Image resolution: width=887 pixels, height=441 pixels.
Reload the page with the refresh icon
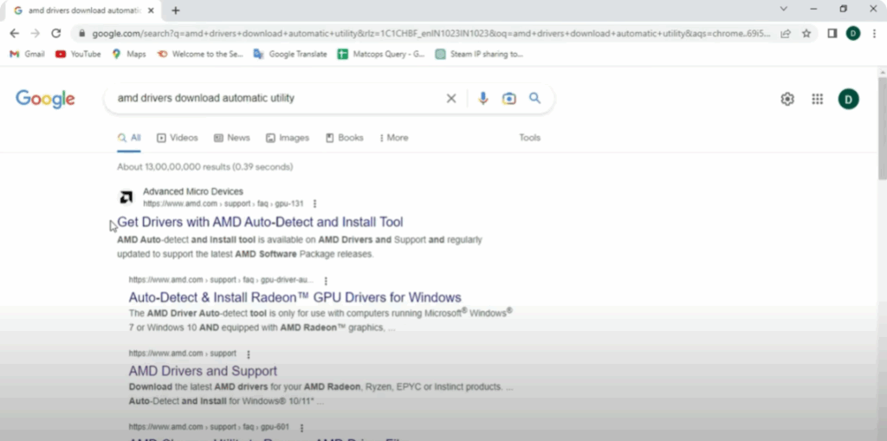(56, 34)
